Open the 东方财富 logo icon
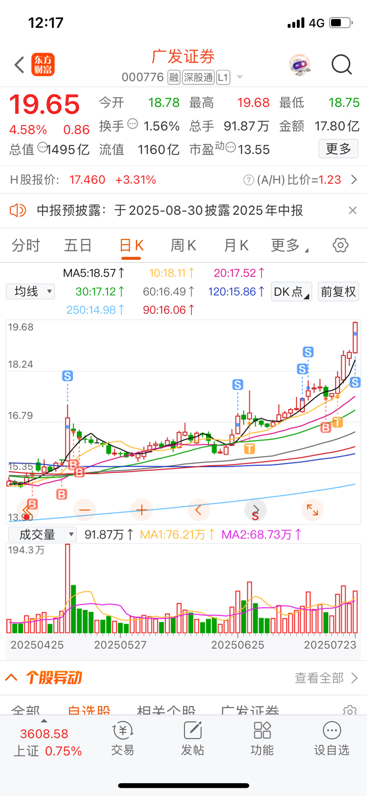 [43, 65]
